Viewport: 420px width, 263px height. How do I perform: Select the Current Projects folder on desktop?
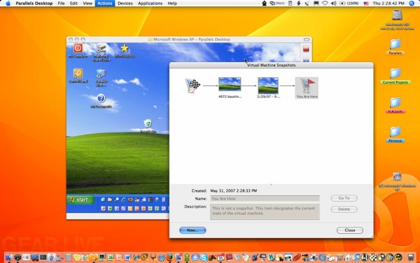[395, 76]
